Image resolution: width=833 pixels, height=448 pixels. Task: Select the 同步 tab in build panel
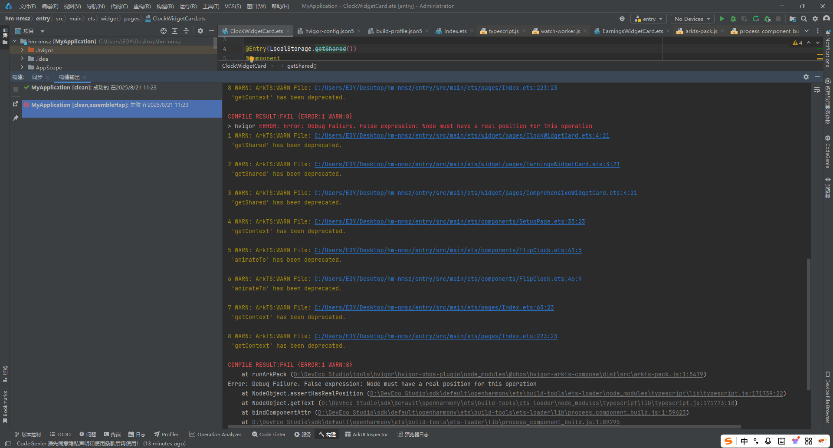pyautogui.click(x=37, y=77)
